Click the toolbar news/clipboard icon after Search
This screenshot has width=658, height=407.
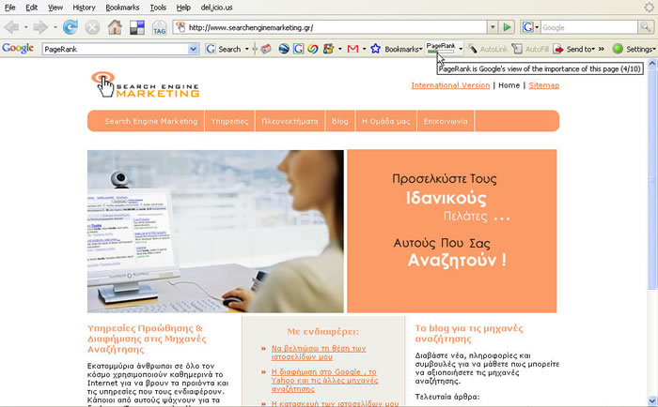[x=266, y=49]
